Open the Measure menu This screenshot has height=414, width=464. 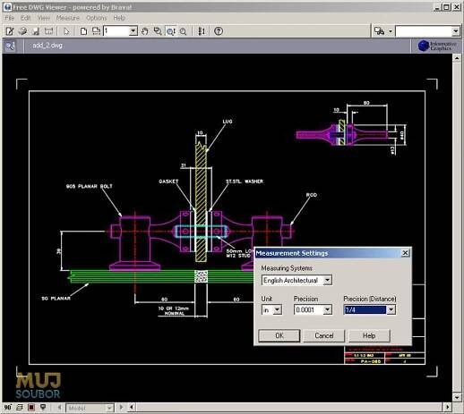tap(68, 18)
